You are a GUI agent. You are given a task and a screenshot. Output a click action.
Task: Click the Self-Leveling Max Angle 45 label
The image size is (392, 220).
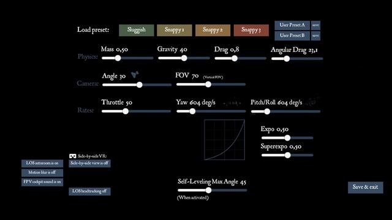point(212,182)
